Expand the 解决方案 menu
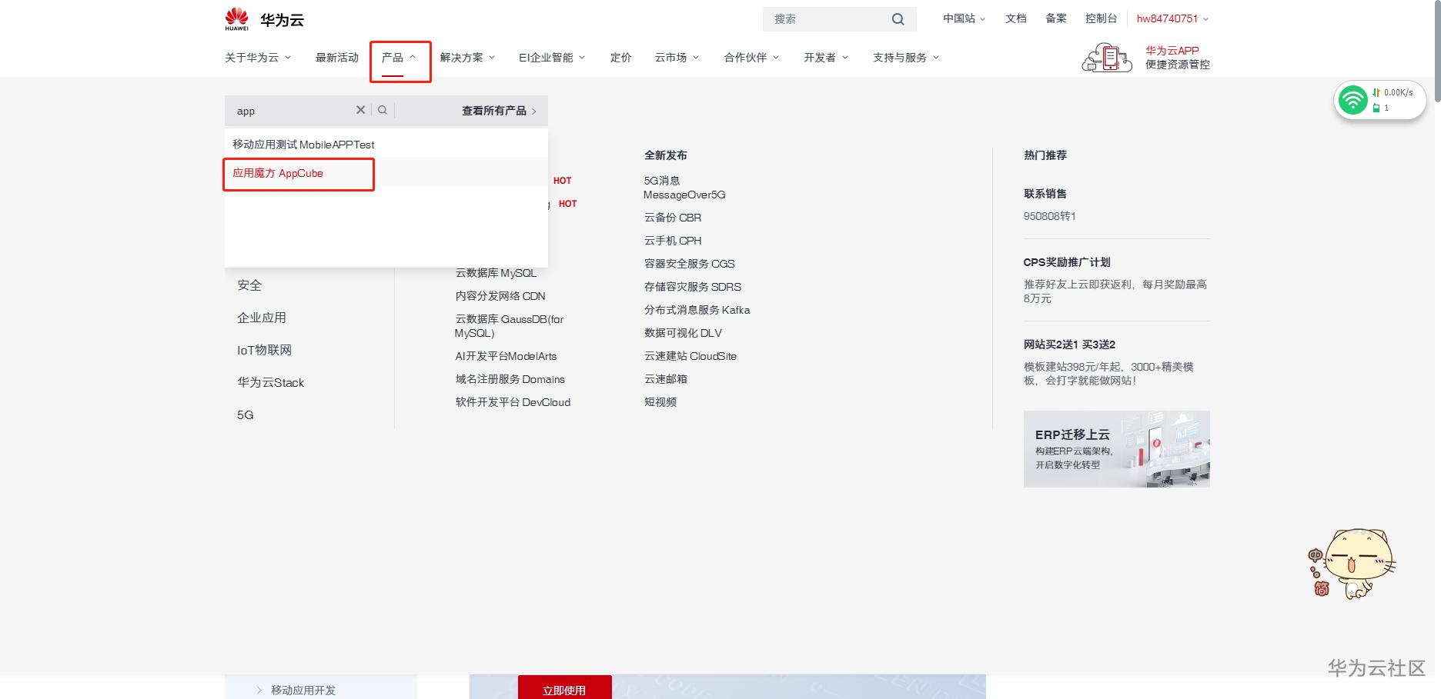The image size is (1441, 699). (467, 58)
